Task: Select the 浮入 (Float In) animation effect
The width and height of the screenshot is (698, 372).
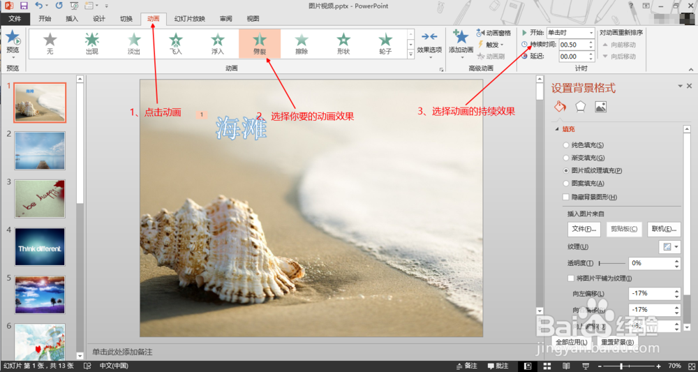Action: tap(218, 43)
